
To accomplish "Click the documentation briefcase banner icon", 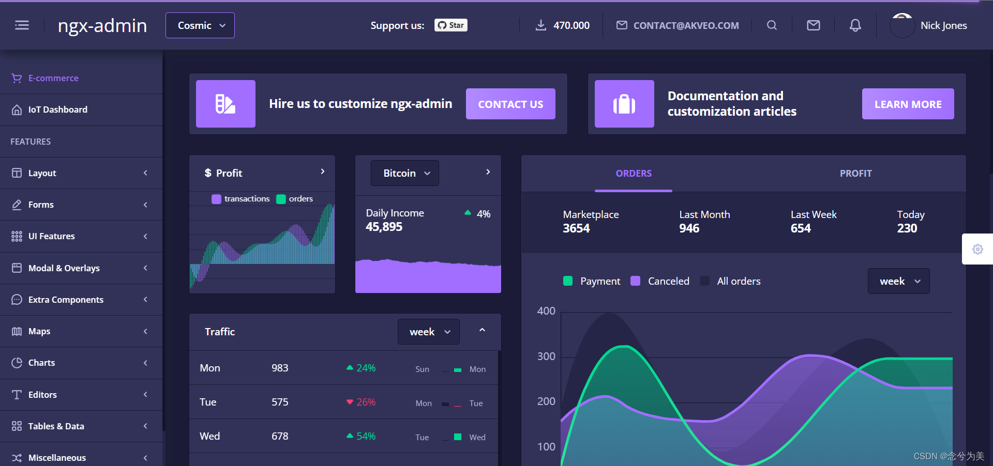I will (624, 104).
